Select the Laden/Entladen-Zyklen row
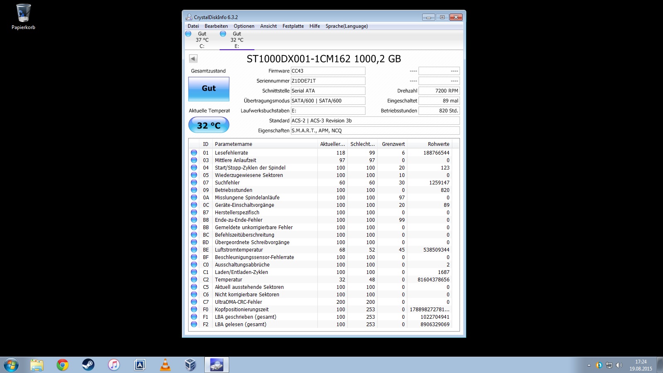Viewport: 663px width, 373px height. (x=320, y=272)
